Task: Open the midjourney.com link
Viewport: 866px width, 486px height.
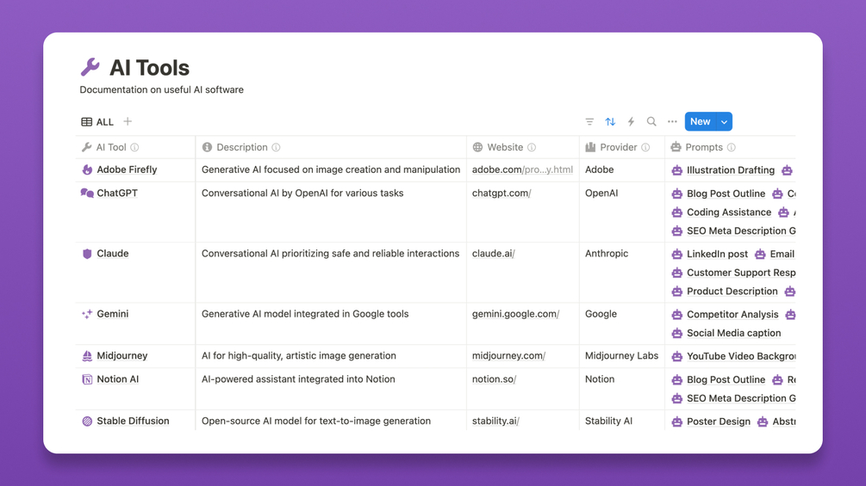Action: 508,356
